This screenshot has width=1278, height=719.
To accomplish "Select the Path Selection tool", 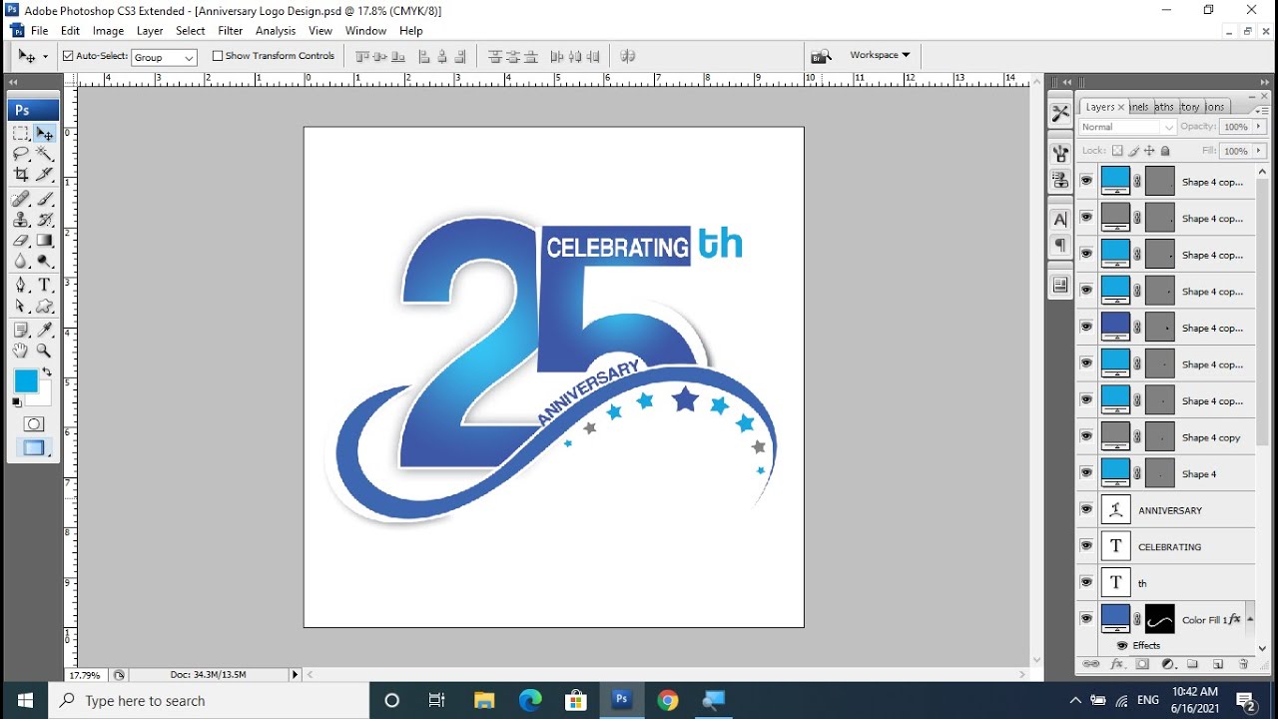I will tap(21, 307).
